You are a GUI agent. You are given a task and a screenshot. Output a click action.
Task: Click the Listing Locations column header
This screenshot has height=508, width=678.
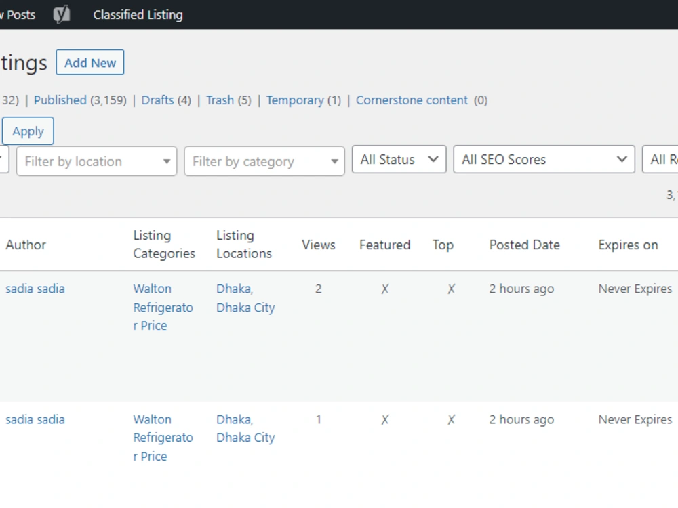tap(244, 245)
